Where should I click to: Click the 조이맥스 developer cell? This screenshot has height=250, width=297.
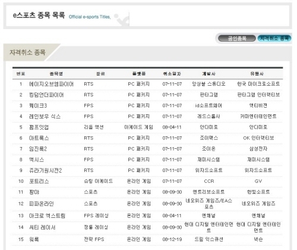[209, 138]
